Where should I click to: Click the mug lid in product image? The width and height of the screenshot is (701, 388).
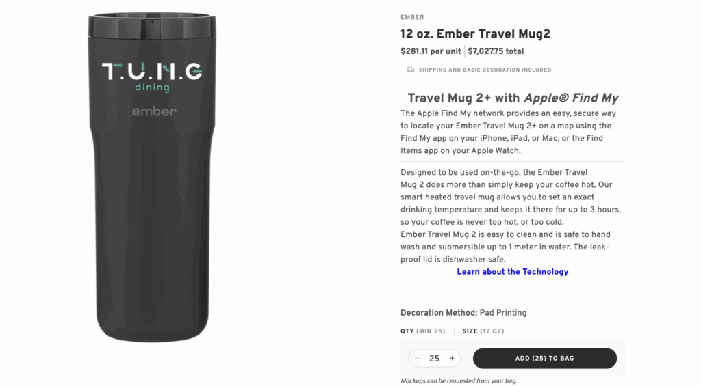[x=152, y=26]
